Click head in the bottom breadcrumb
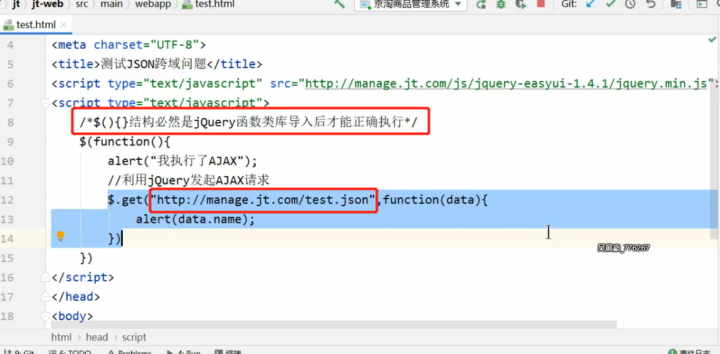720x354 pixels. [x=97, y=337]
